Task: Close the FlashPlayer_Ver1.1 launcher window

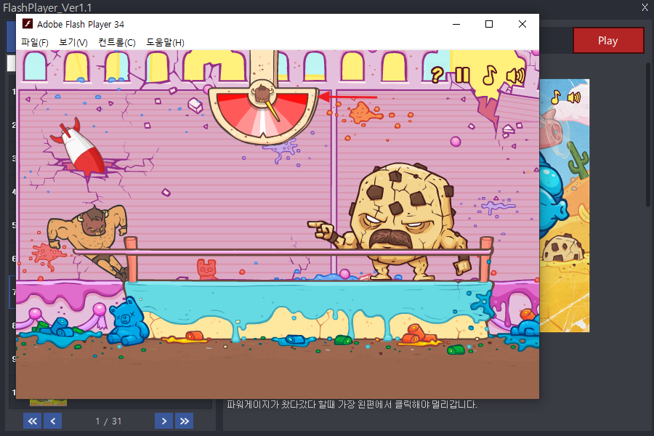Action: click(x=645, y=7)
